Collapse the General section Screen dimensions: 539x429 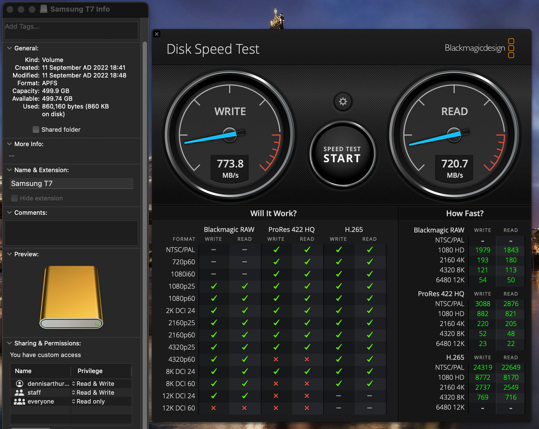pos(9,48)
